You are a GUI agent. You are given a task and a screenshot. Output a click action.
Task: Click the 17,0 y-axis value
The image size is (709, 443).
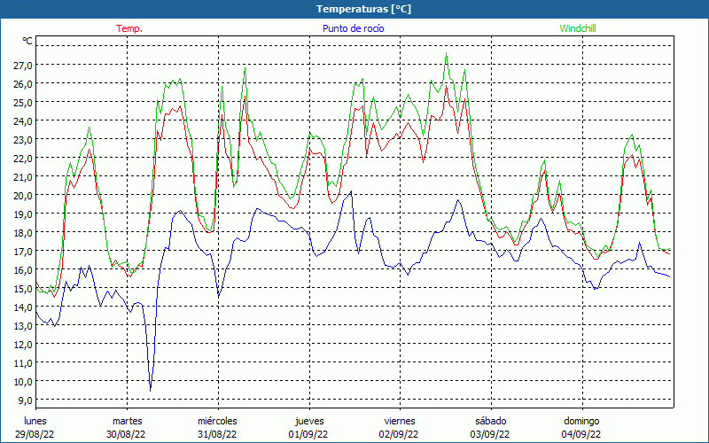click(x=23, y=251)
